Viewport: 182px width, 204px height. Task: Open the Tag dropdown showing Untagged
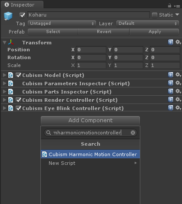pyautogui.click(x=62, y=23)
